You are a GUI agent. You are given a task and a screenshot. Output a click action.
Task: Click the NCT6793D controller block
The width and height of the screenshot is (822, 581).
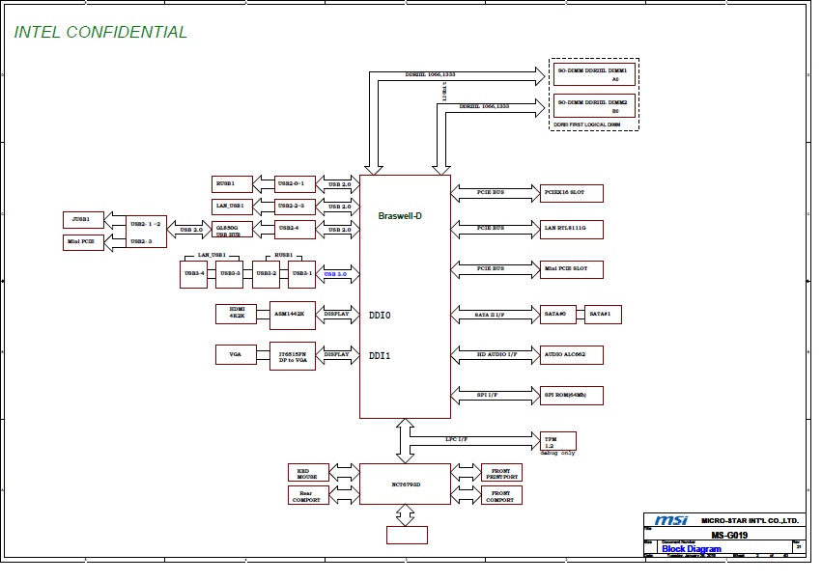(x=405, y=484)
